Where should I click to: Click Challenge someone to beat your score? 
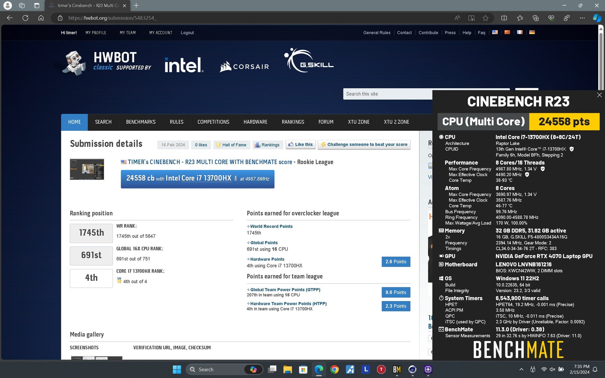coord(364,145)
